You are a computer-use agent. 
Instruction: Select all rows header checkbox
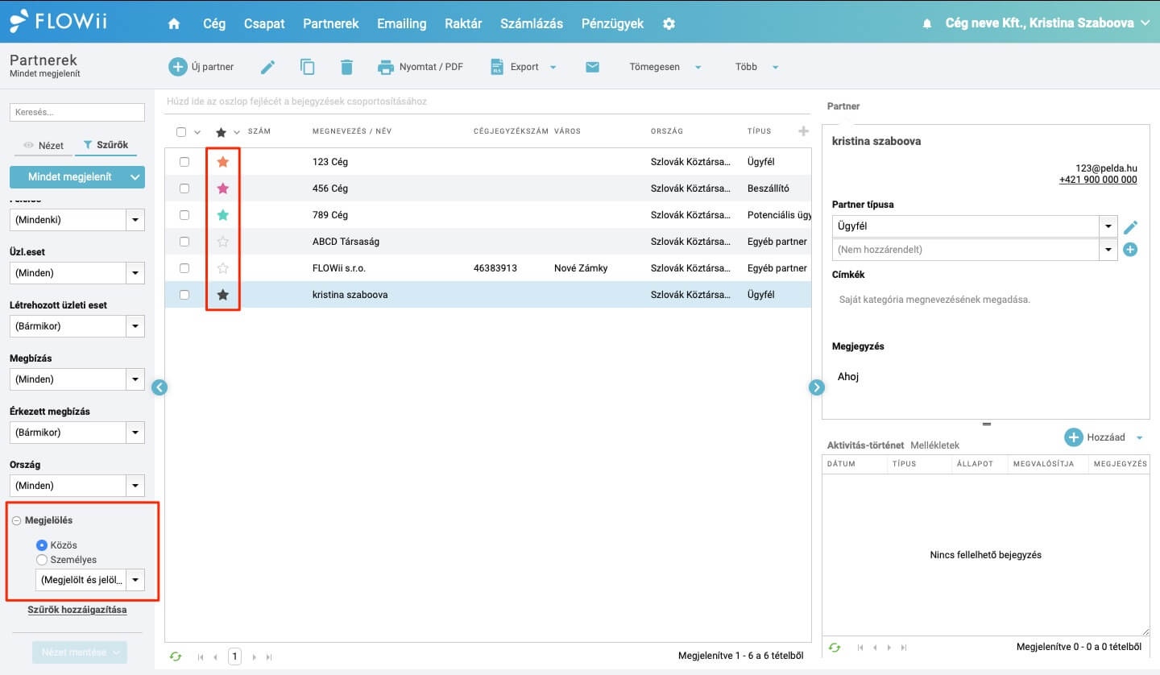click(181, 132)
